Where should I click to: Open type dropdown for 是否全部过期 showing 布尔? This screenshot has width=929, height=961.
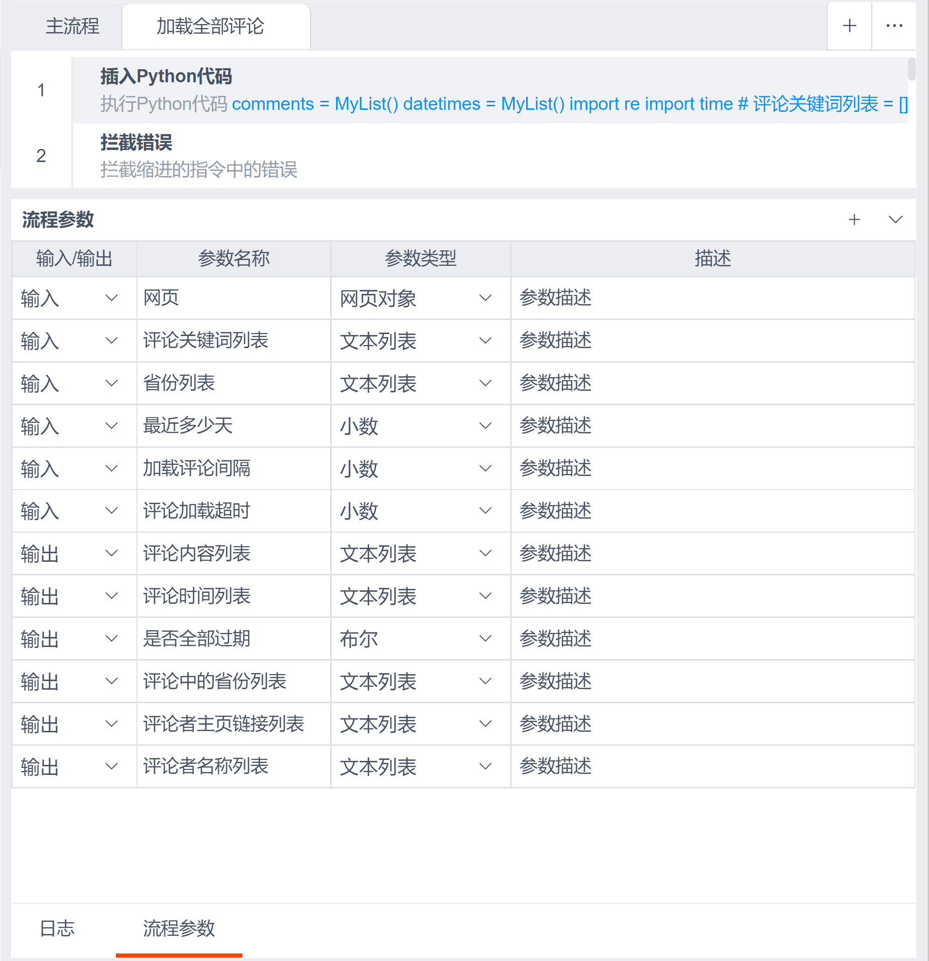pyautogui.click(x=416, y=638)
